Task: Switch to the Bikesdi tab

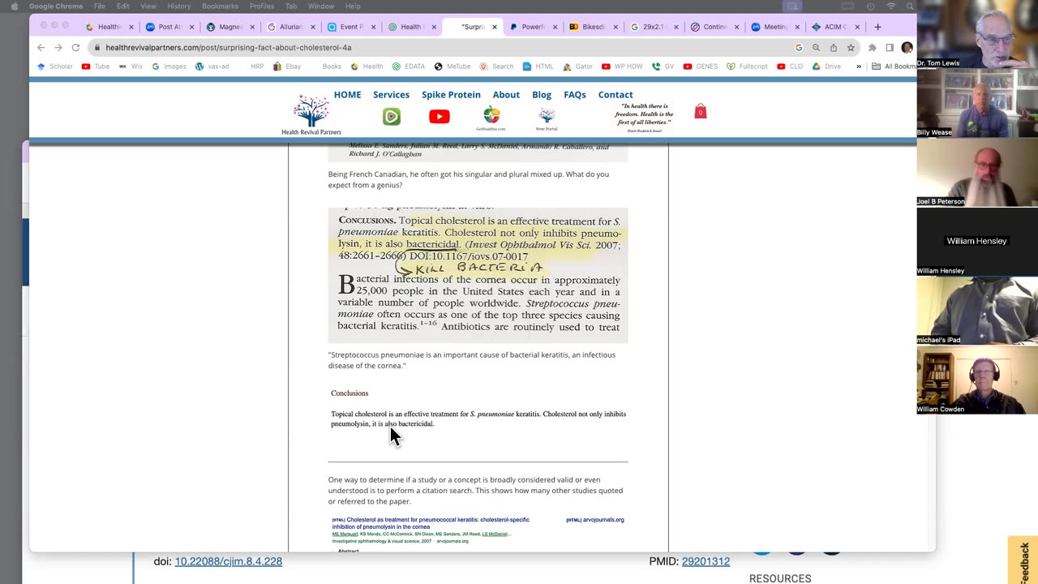Action: click(593, 27)
